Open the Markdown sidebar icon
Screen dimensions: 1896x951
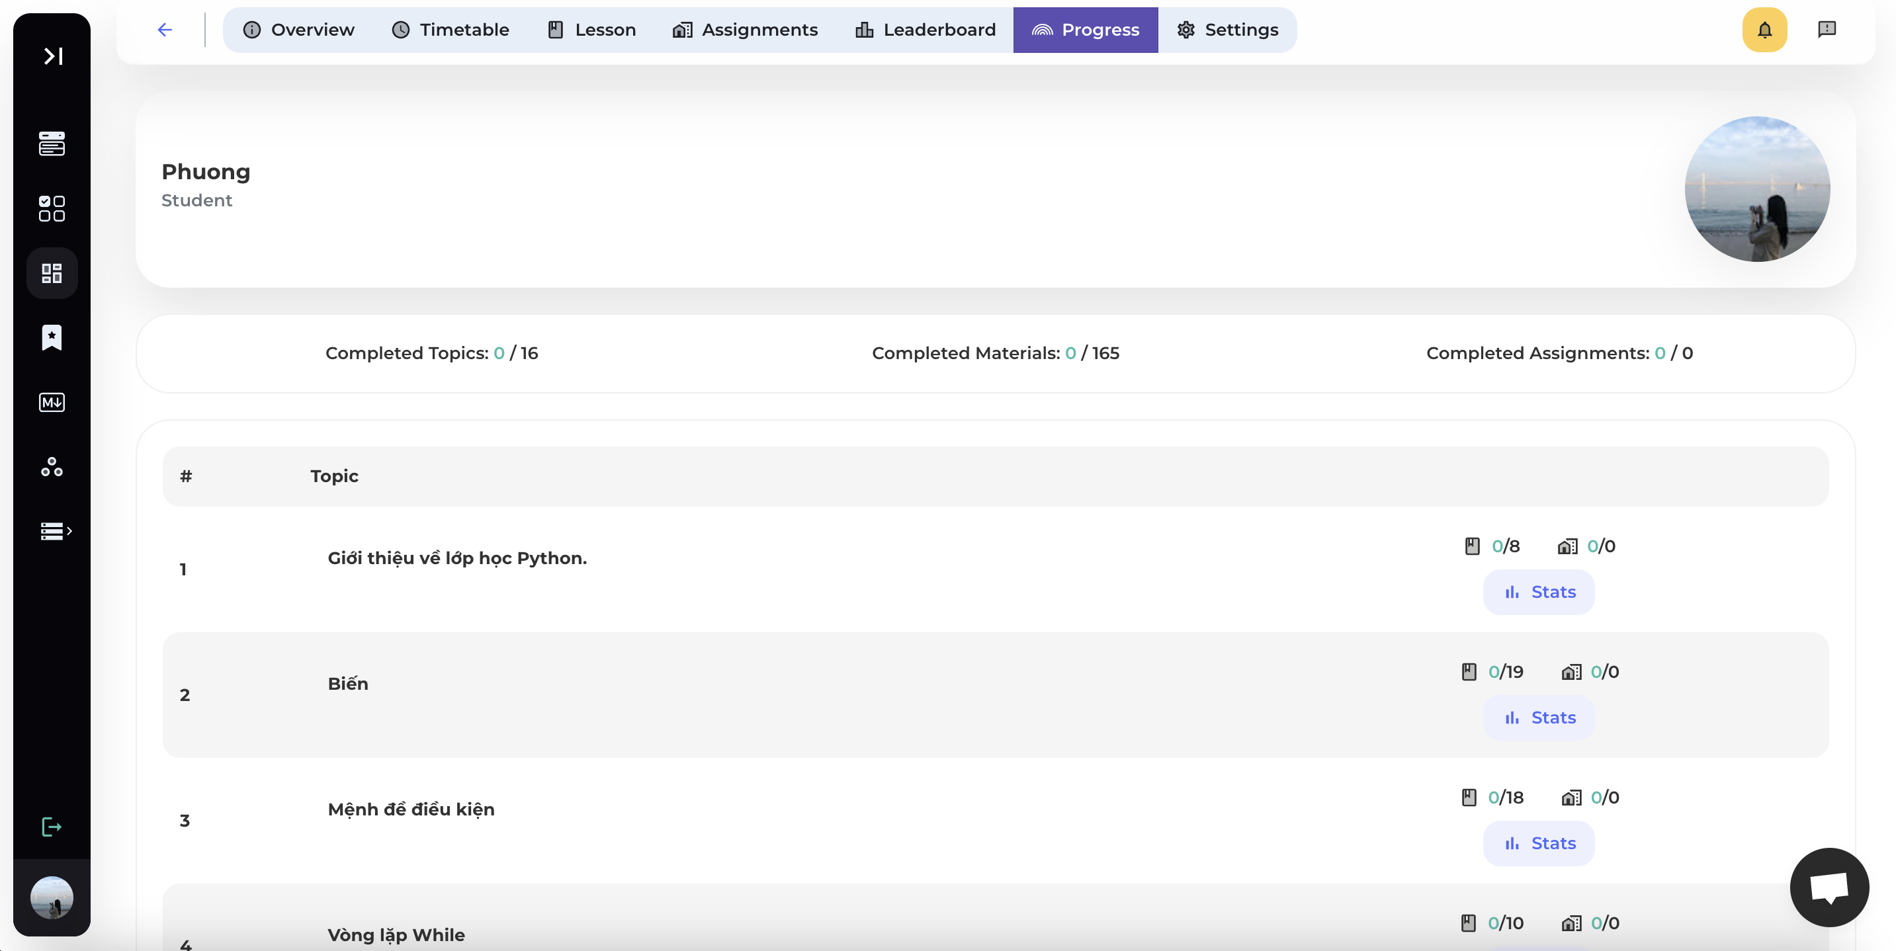(x=52, y=402)
